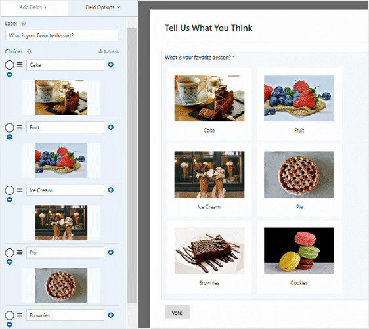Add a new choice after Ice Cream
369x329 pixels.
click(x=110, y=190)
